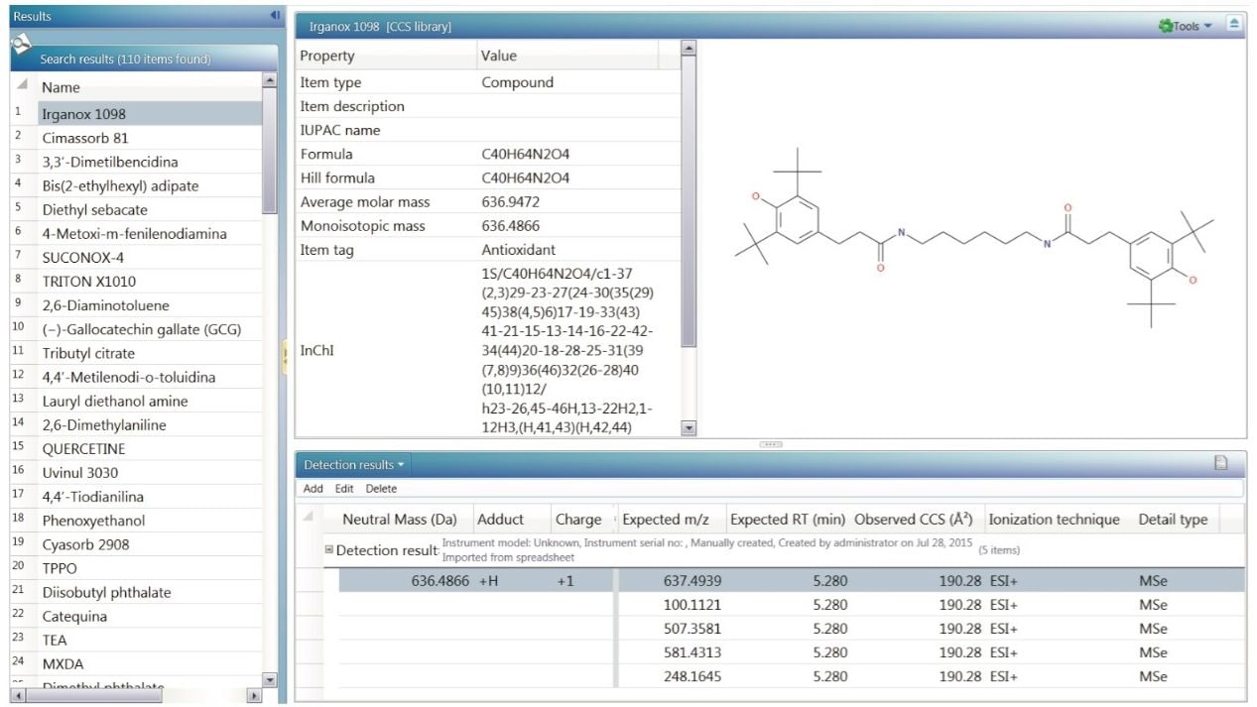Click the Average molar mass value 636.9472
Image resolution: width=1257 pixels, height=707 pixels.
(x=510, y=202)
